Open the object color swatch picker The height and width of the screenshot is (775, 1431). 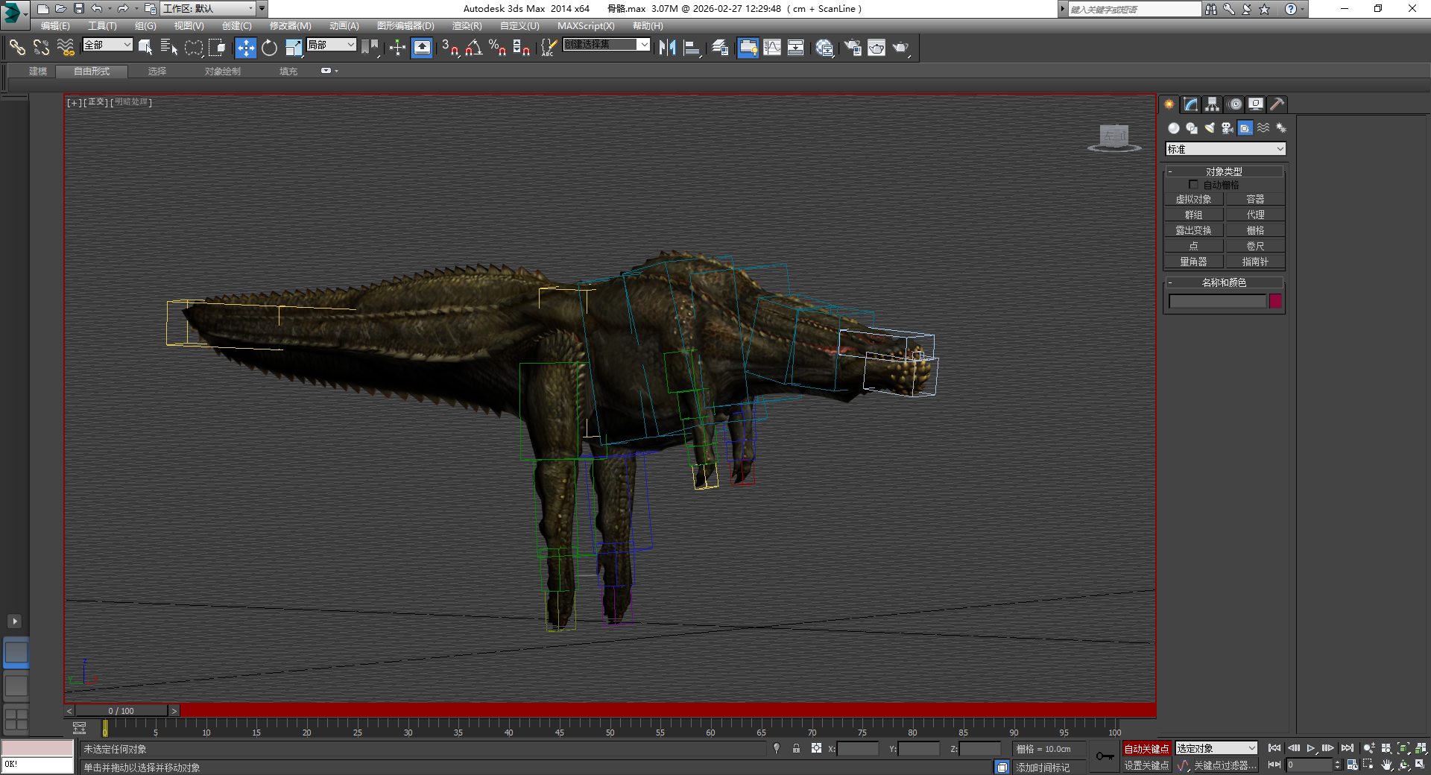coord(1275,301)
